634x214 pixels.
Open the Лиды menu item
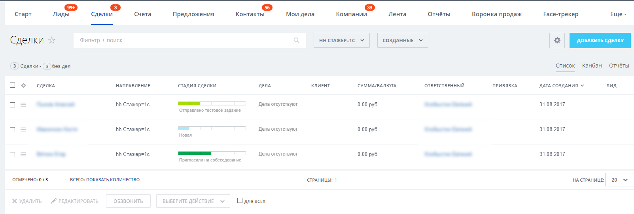(61, 14)
